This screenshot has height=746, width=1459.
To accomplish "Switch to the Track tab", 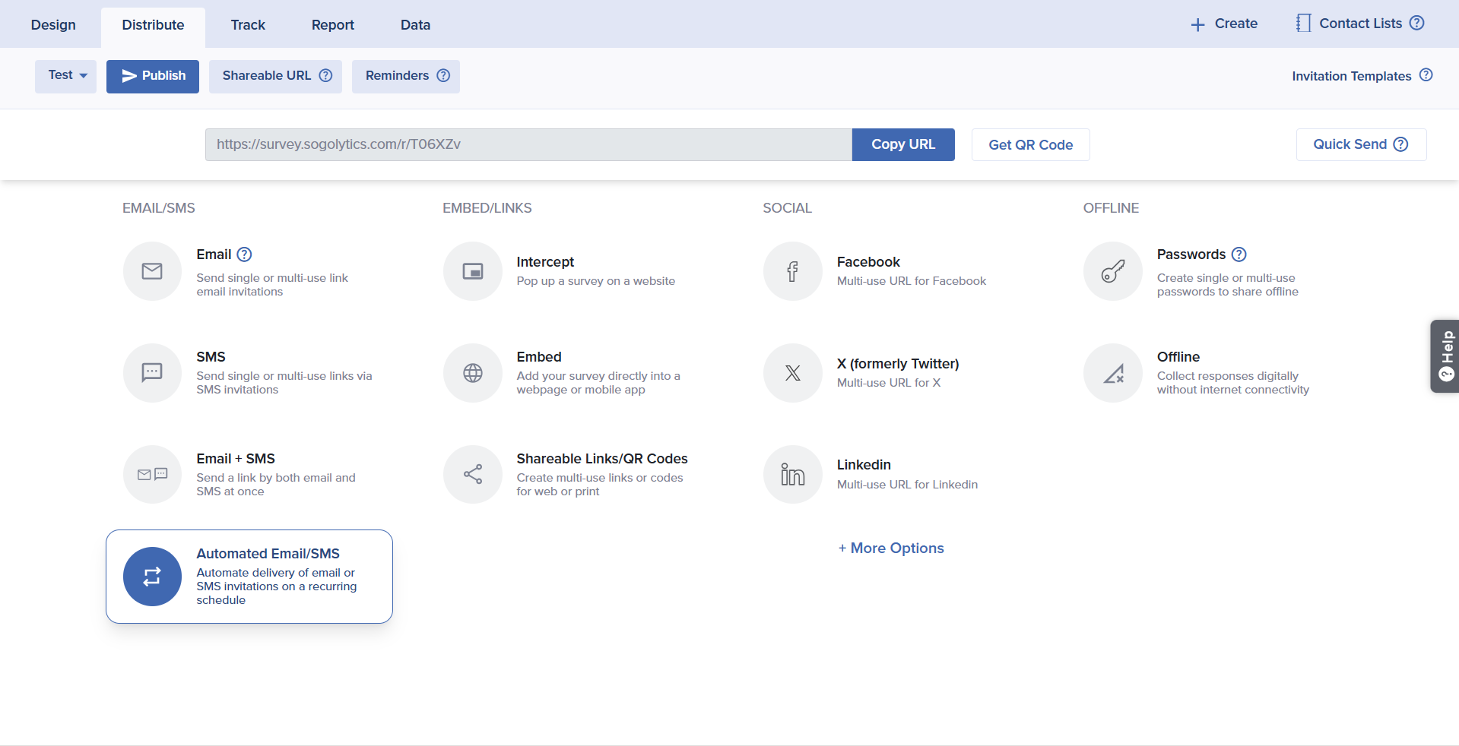I will [x=248, y=25].
